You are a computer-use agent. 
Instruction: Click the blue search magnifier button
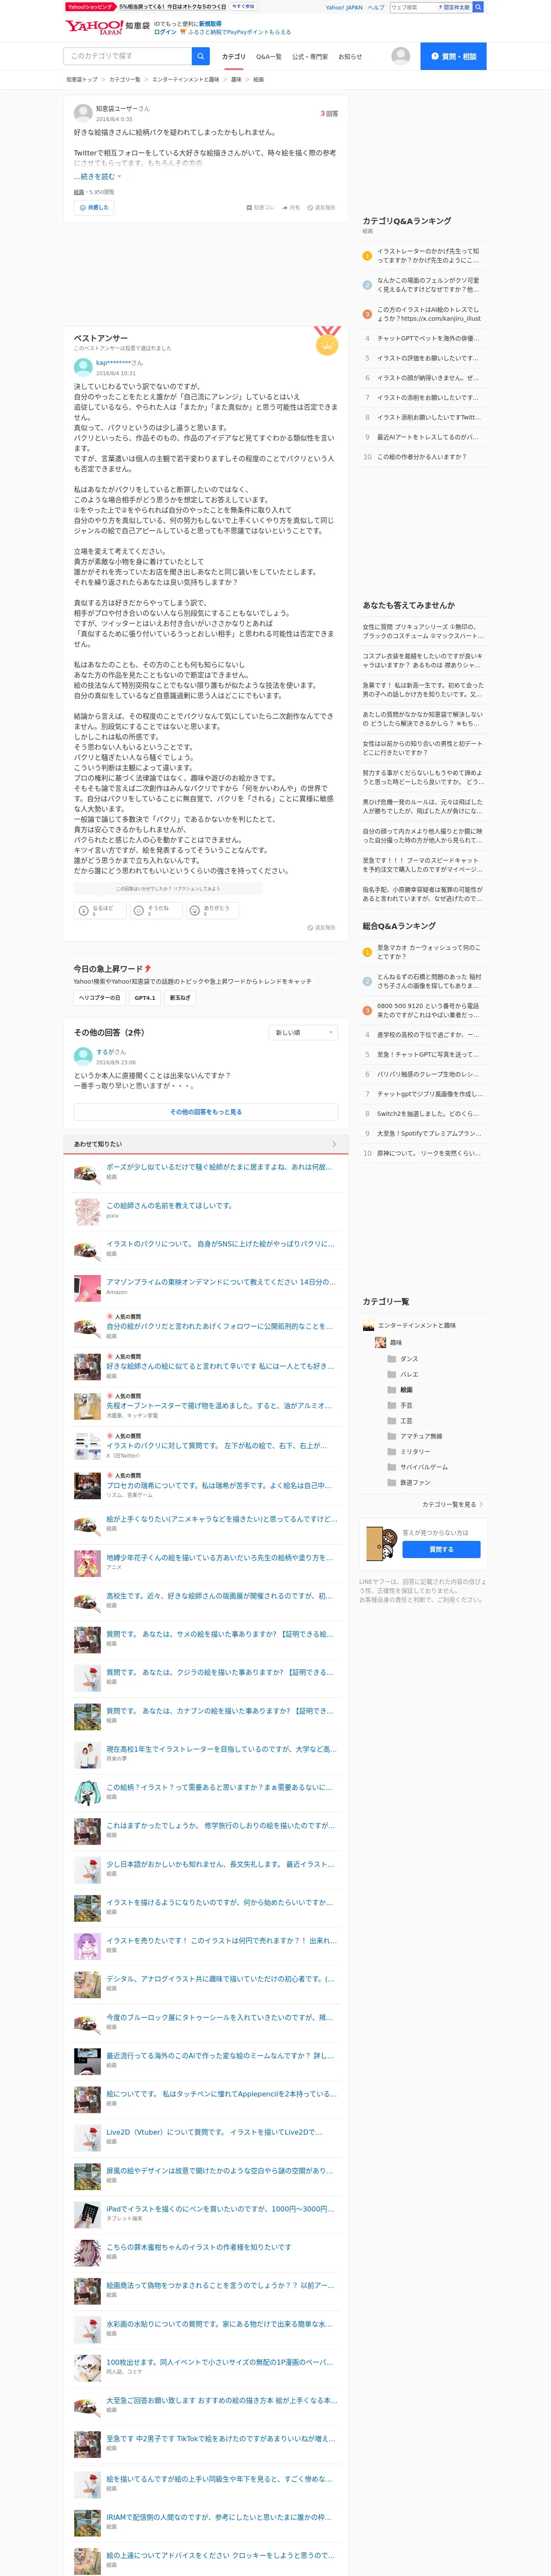tap(201, 56)
